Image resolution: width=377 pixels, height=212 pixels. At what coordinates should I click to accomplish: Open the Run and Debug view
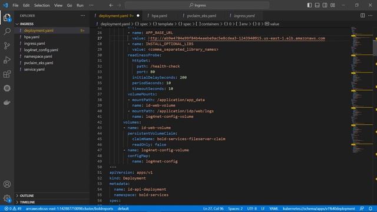[7, 60]
